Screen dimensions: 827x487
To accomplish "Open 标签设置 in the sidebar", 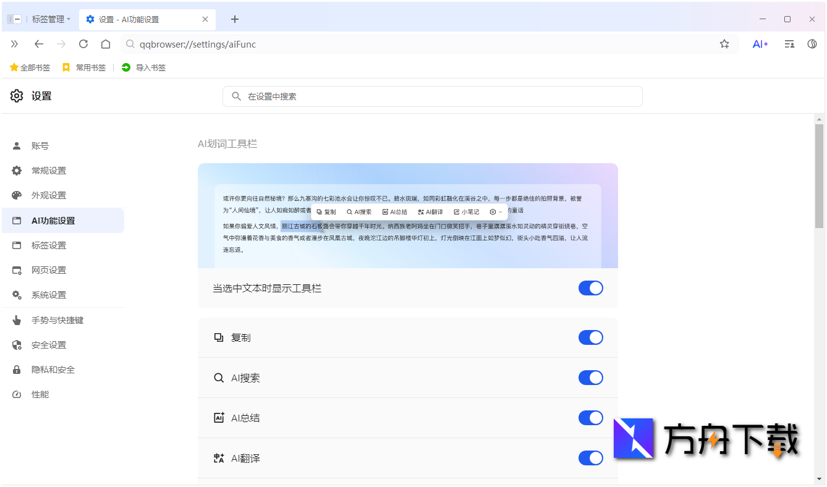I will [49, 245].
